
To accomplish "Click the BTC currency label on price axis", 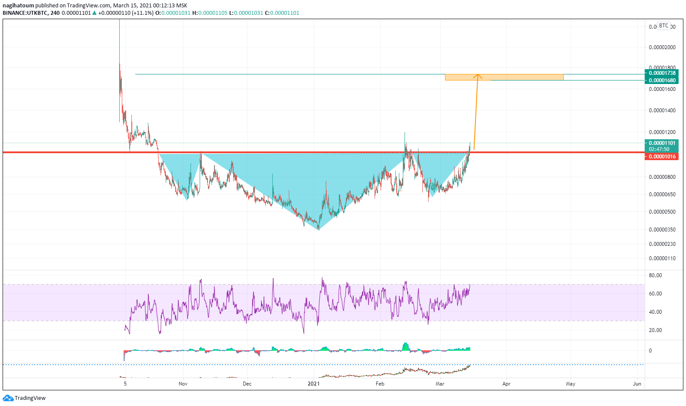I will coord(663,26).
